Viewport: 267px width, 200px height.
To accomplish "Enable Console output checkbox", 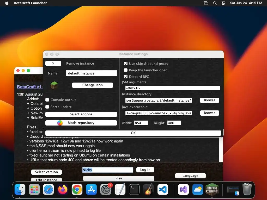I will [x=47, y=100].
